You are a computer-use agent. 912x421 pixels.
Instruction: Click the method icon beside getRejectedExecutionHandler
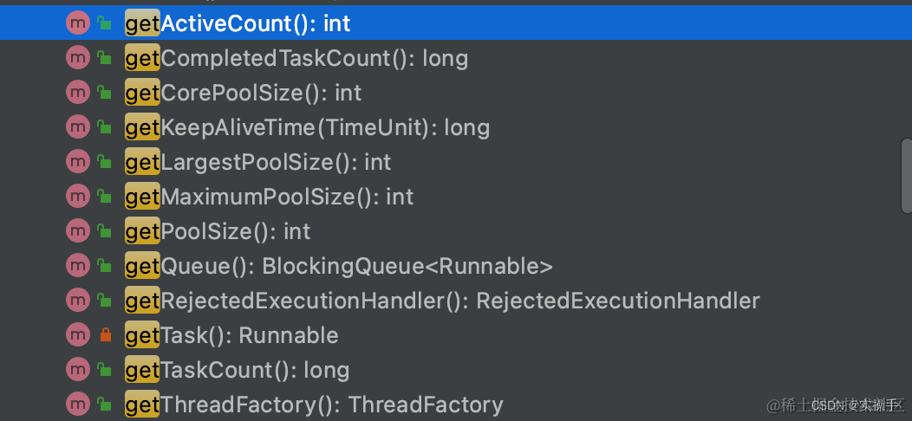[78, 301]
